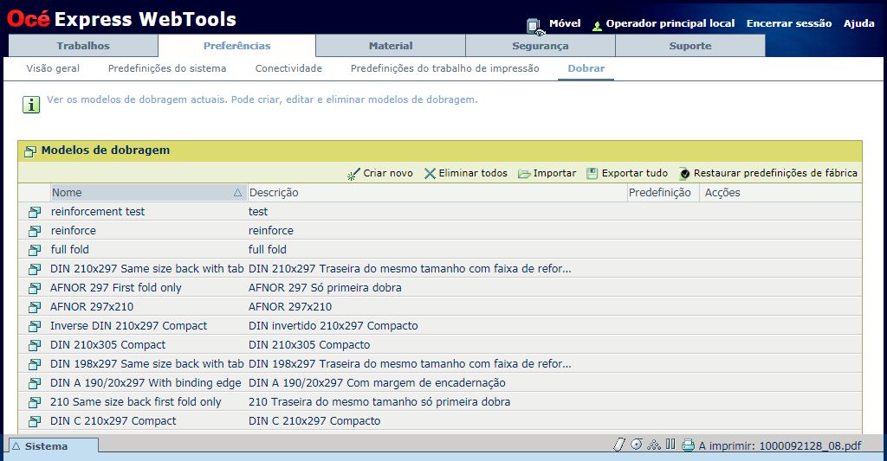Click the toner dots status icon
This screenshot has width=887, height=461.
coord(654,445)
